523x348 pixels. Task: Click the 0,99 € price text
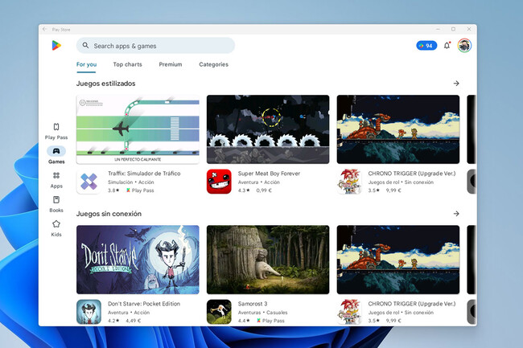pos(264,190)
